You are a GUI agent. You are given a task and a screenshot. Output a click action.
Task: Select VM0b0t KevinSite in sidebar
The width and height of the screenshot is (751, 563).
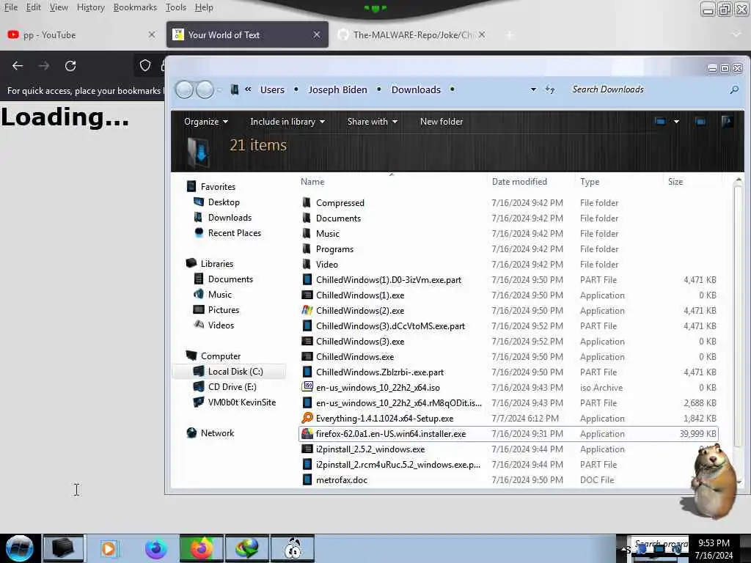[235, 402]
